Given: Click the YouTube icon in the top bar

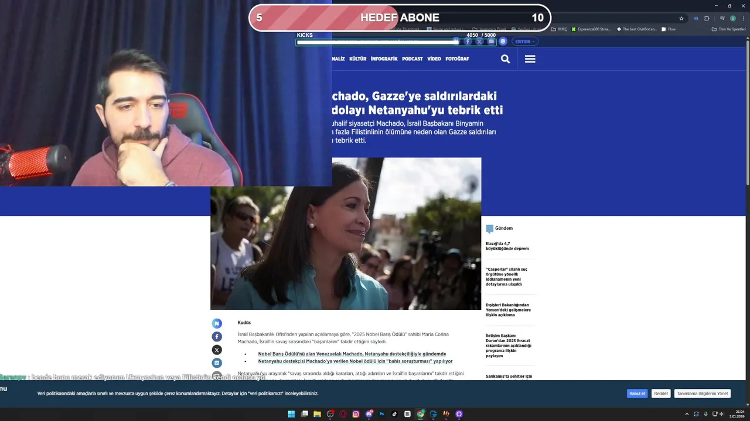Looking at the screenshot, I should (x=491, y=42).
